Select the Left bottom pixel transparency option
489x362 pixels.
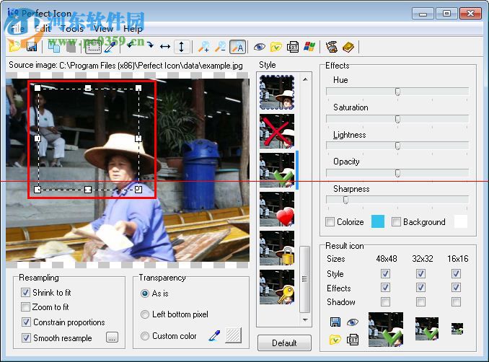(145, 314)
